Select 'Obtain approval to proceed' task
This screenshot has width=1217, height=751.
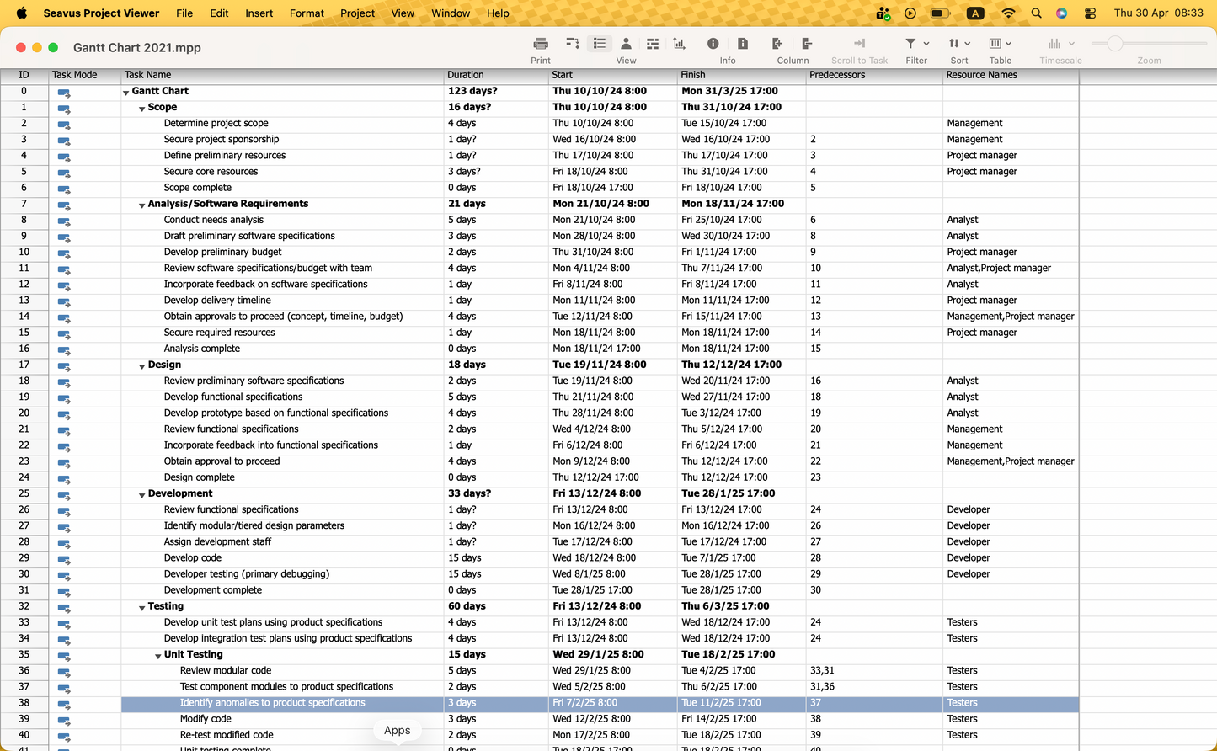click(222, 461)
